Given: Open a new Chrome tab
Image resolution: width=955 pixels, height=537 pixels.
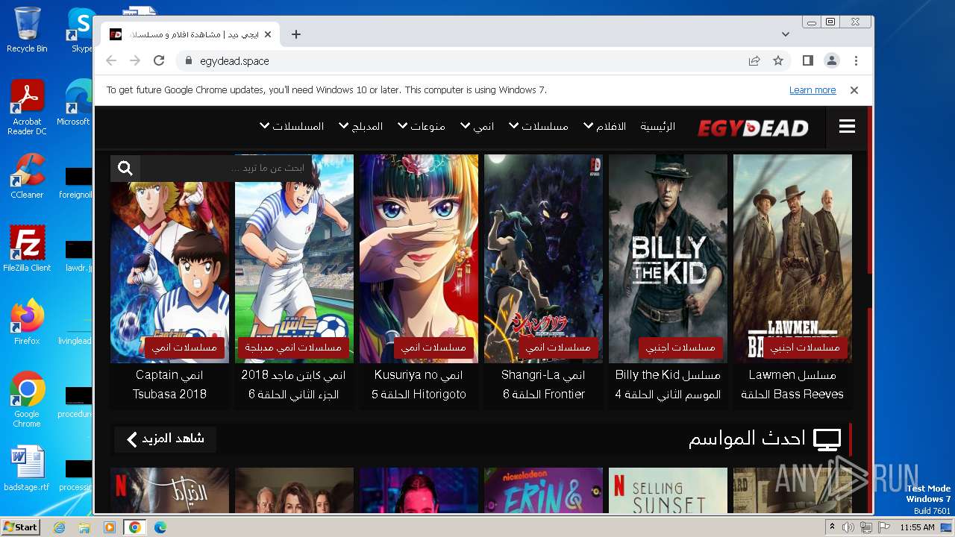Looking at the screenshot, I should pyautogui.click(x=296, y=34).
